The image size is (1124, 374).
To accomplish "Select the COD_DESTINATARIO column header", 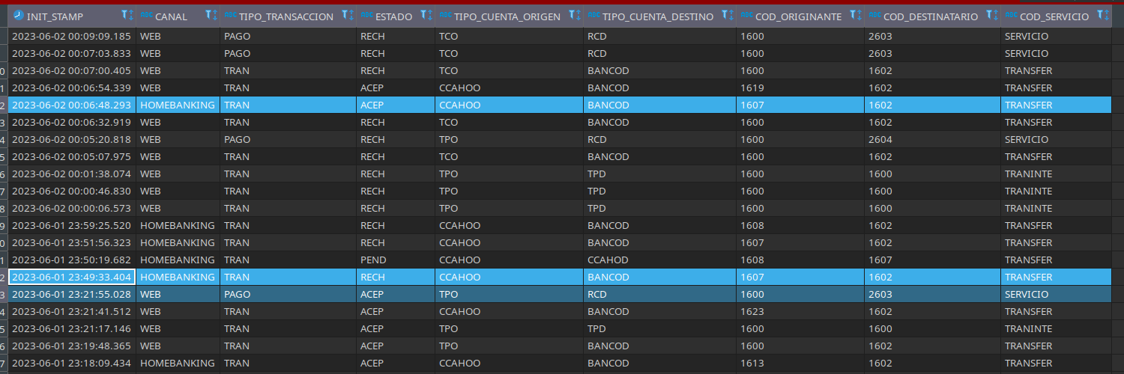I will (933, 16).
